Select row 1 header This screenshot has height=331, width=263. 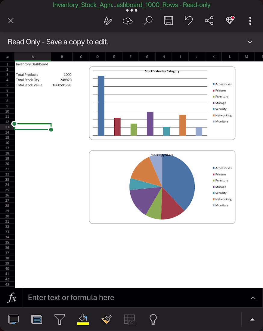(7, 64)
